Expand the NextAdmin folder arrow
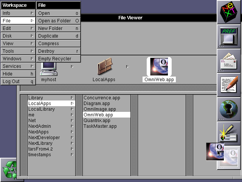Viewport: 242px width, 182px height. pos(72,126)
